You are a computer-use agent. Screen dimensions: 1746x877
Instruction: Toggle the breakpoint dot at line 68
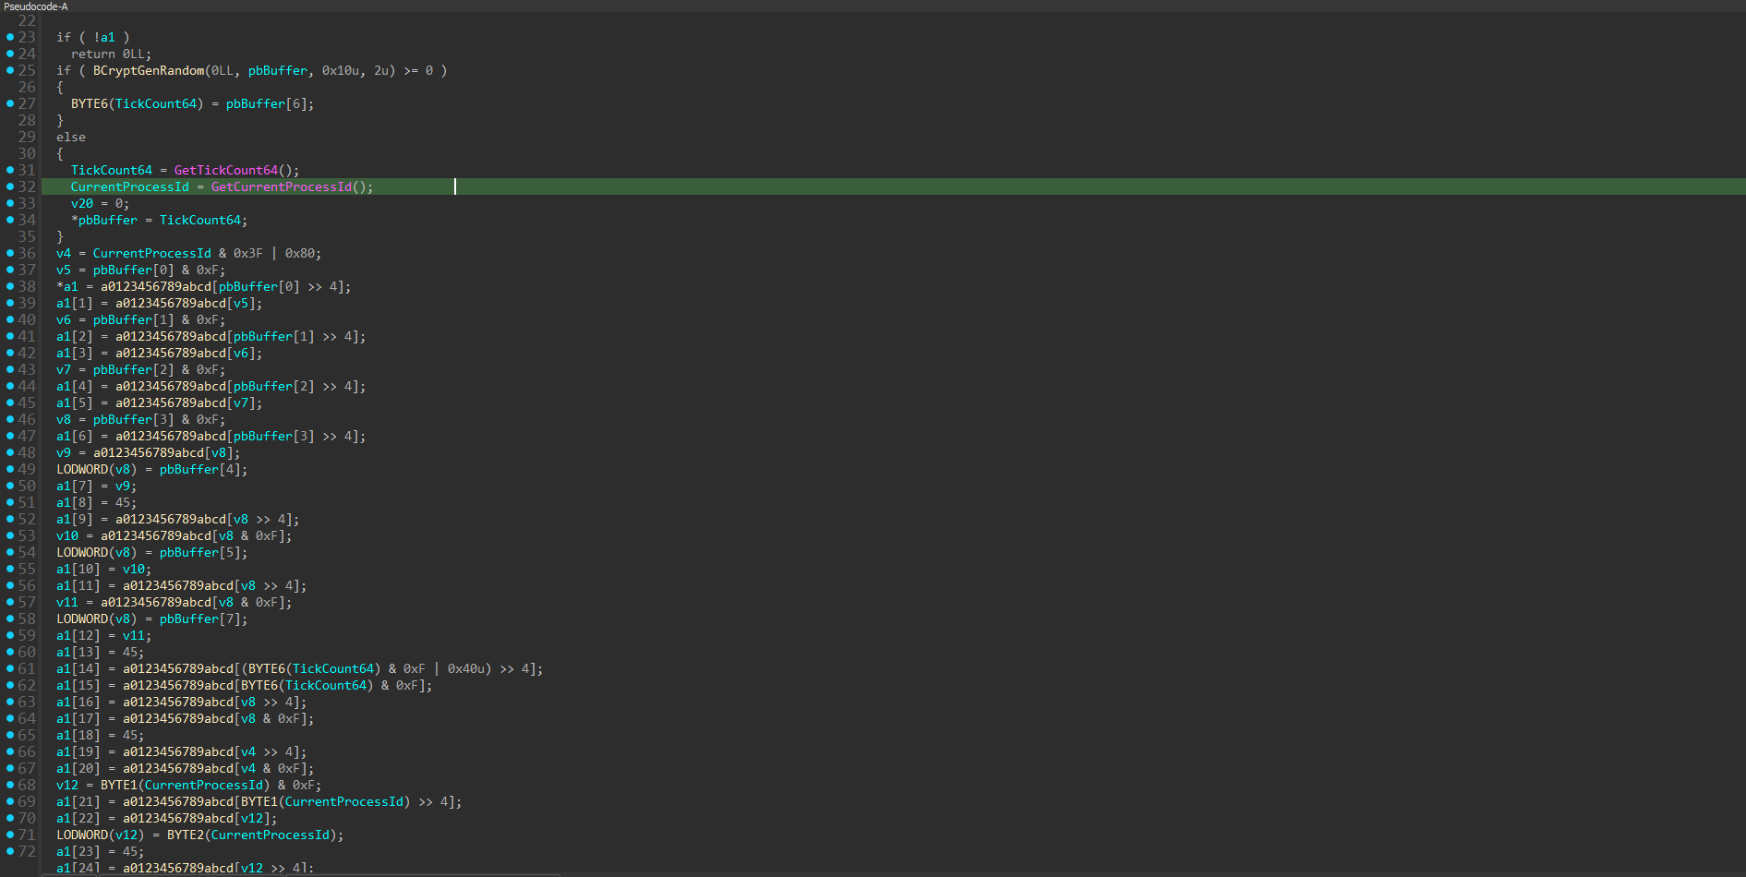pos(10,785)
